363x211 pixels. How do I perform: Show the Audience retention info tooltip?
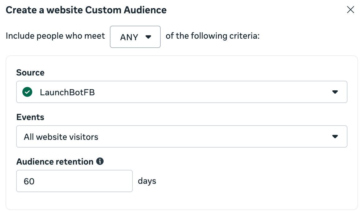click(100, 161)
